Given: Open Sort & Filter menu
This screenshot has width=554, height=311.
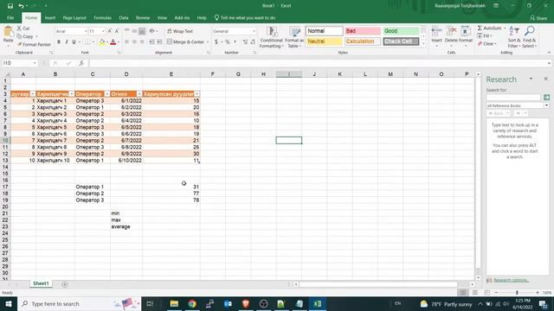Looking at the screenshot, I should pos(514,37).
